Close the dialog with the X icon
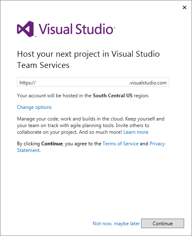This screenshot has width=192, height=236. coord(185,7)
